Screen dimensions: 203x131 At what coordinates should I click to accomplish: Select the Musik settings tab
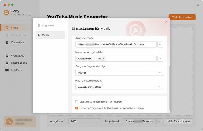coord(50,35)
